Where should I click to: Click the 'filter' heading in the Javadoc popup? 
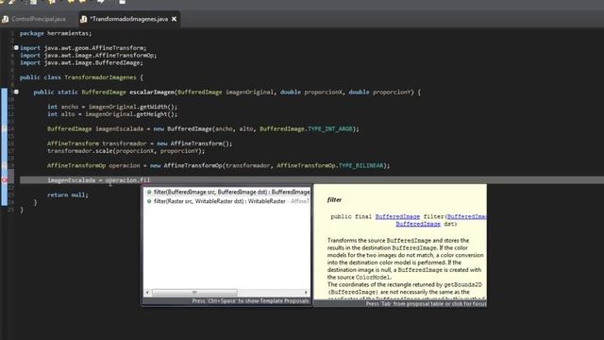tap(334, 199)
